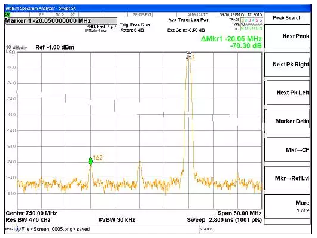Click the TYPE trace indicator row
Image resolution: width=317 pixels, height=238 pixels.
247,25
